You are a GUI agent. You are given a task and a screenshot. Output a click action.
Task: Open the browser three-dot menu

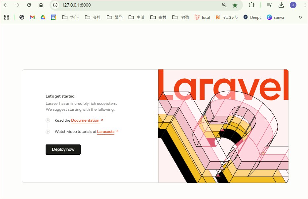(x=305, y=5)
